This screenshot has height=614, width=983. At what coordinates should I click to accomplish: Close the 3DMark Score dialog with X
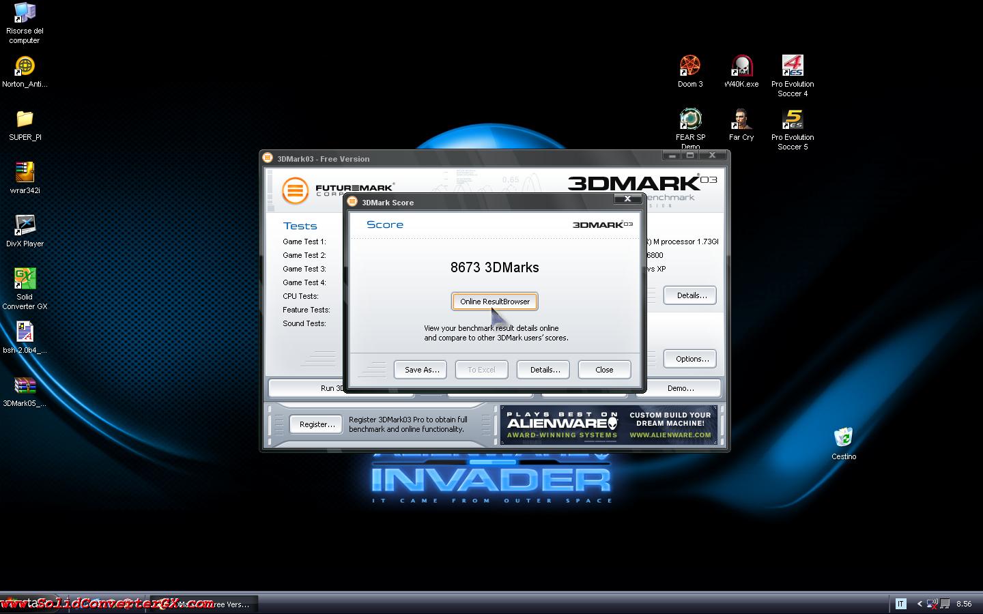pyautogui.click(x=627, y=199)
